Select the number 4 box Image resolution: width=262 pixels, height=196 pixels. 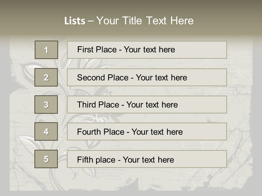coord(46,131)
